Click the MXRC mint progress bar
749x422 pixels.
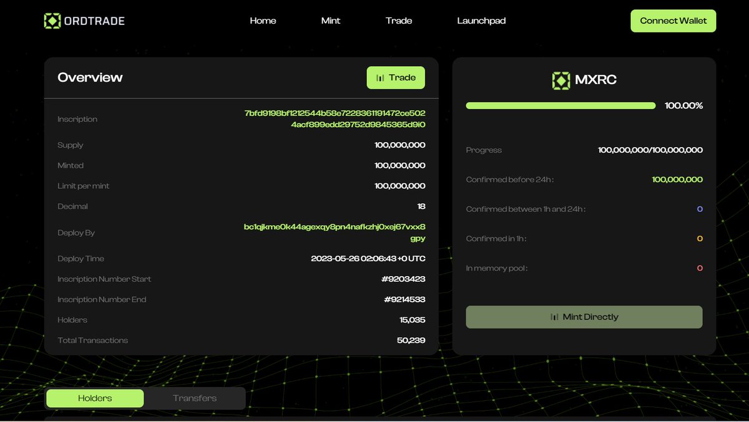[x=561, y=105]
